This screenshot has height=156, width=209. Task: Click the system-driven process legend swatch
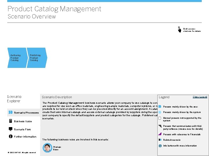(160, 112)
